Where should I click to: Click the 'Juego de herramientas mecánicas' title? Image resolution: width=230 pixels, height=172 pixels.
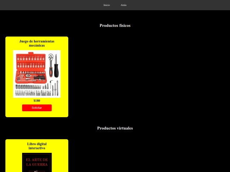pos(37,43)
